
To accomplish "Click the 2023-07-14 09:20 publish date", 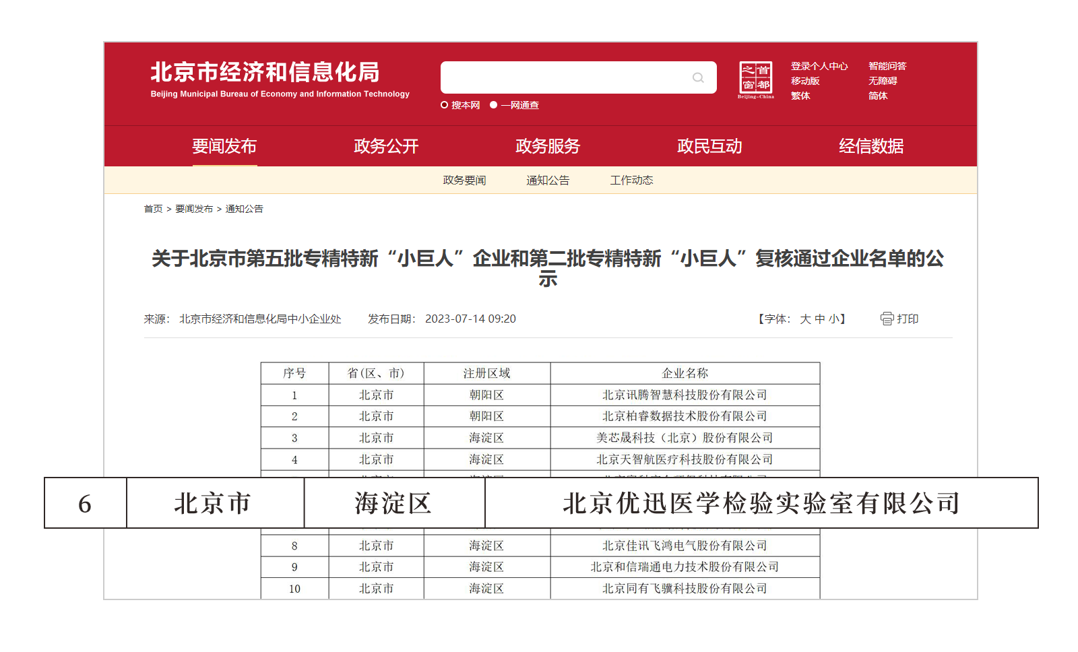I will click(470, 319).
